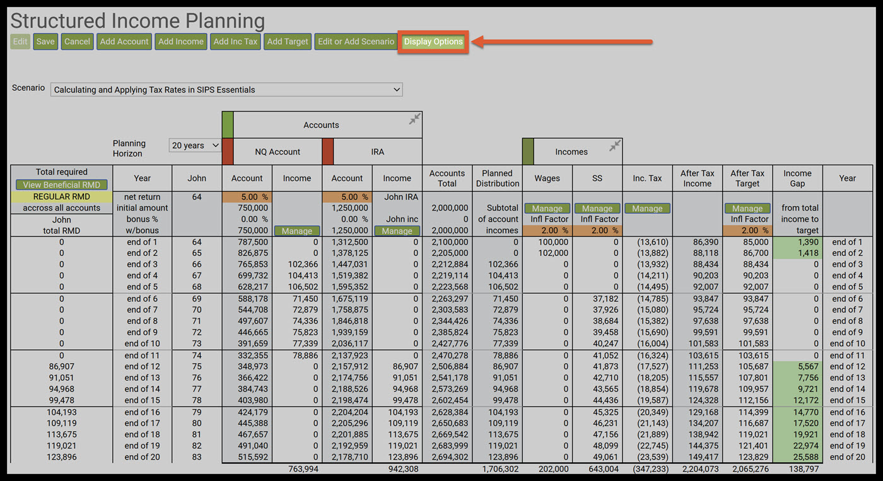
Task: Click the yellow REGULAR RMD cell
Action: [x=62, y=197]
